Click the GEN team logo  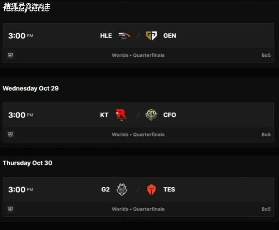pyautogui.click(x=151, y=36)
